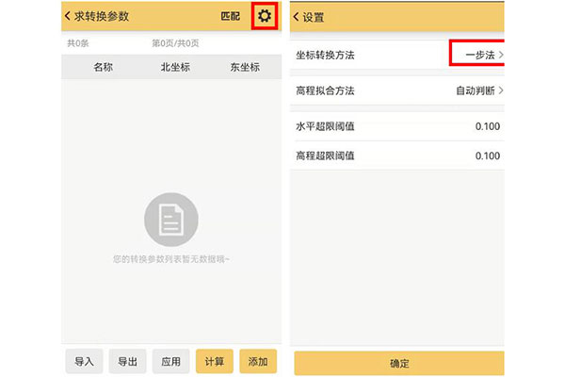The image size is (565, 377).
Task: Go back from the 求转换参数 screen
Action: click(69, 16)
